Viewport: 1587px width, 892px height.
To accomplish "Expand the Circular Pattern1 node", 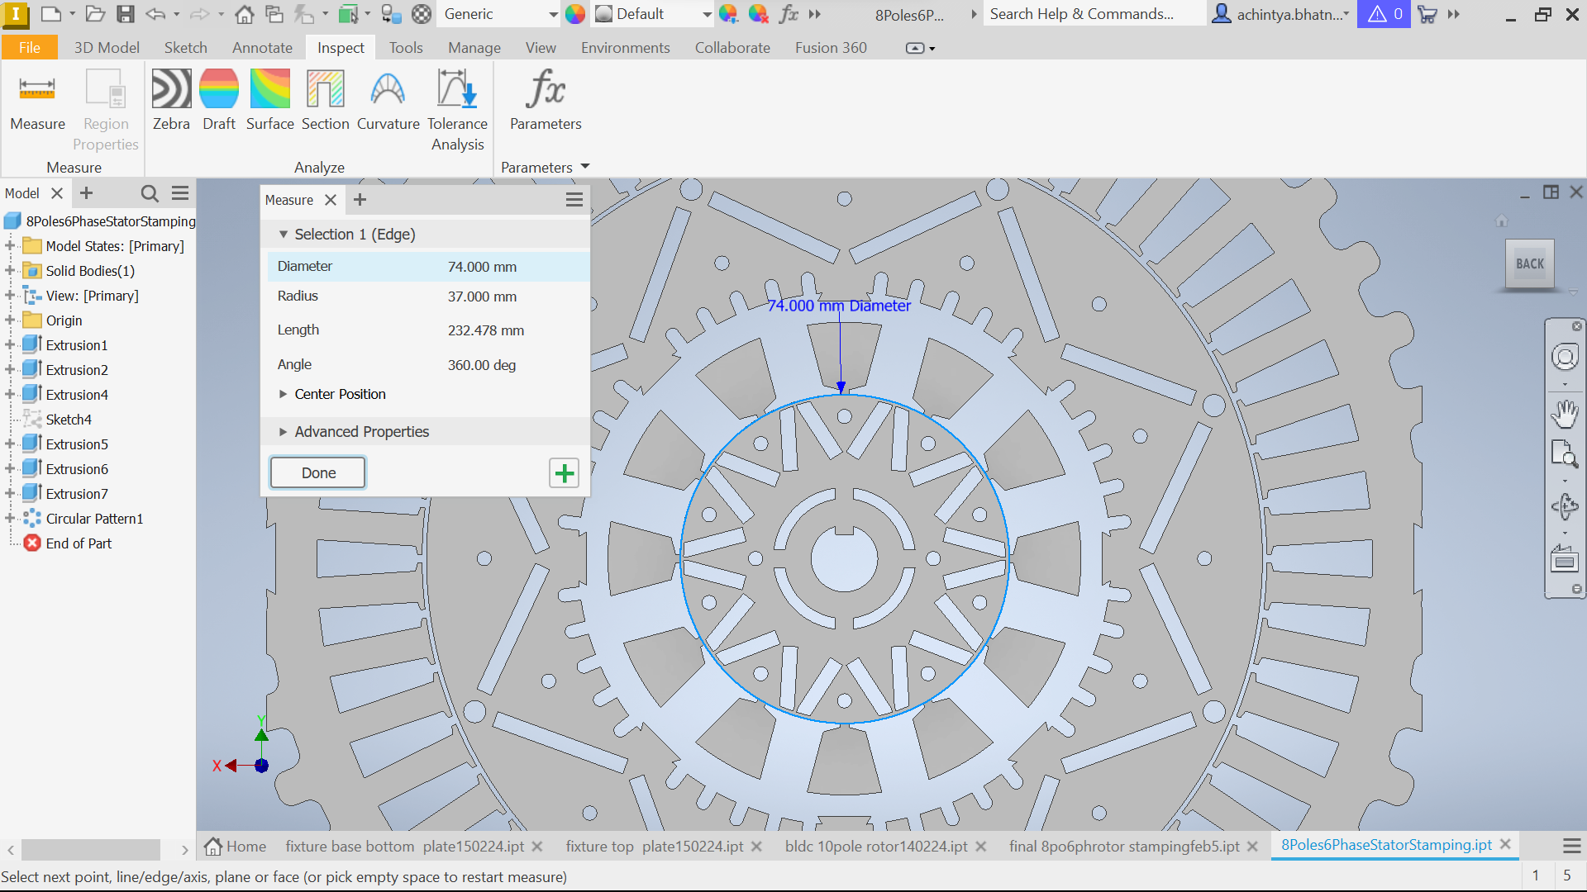I will (x=10, y=519).
